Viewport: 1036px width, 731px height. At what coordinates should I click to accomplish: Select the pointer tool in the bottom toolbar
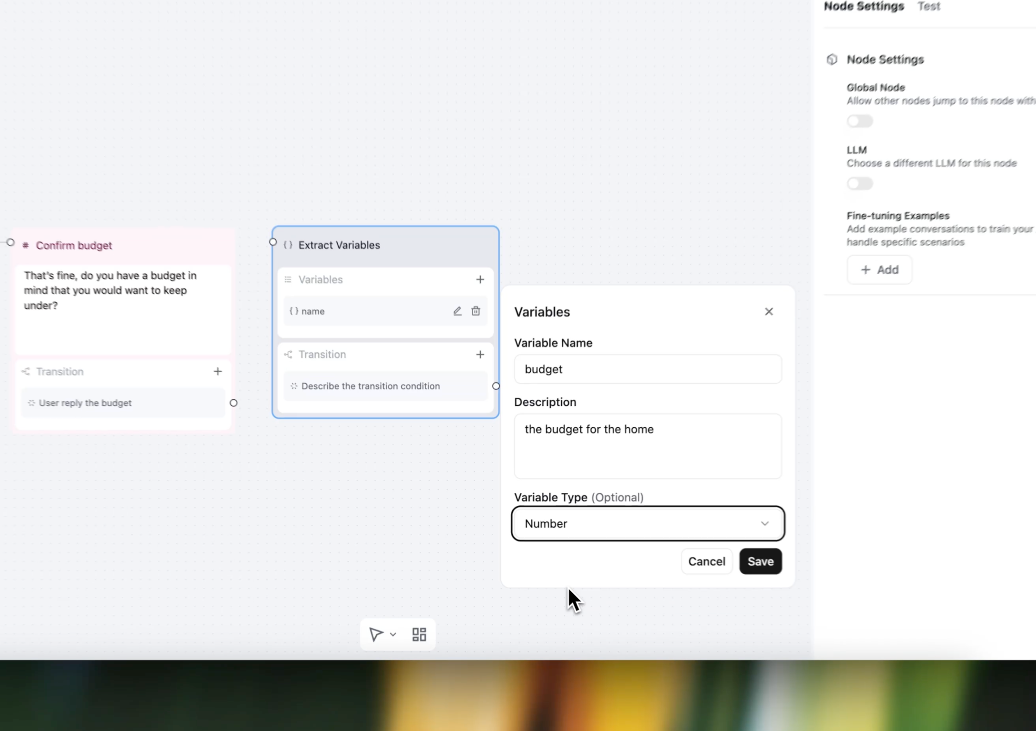[x=376, y=635]
